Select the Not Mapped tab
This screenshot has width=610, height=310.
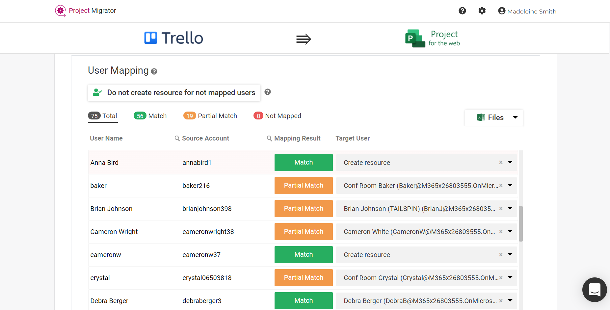pos(277,116)
